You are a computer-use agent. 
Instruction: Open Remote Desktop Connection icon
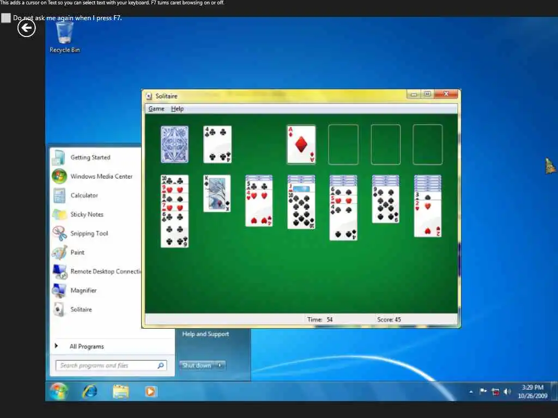click(x=59, y=272)
